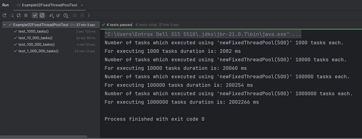Select test_100_000_tasks() result
The height and width of the screenshot is (139, 362).
click(36, 45)
